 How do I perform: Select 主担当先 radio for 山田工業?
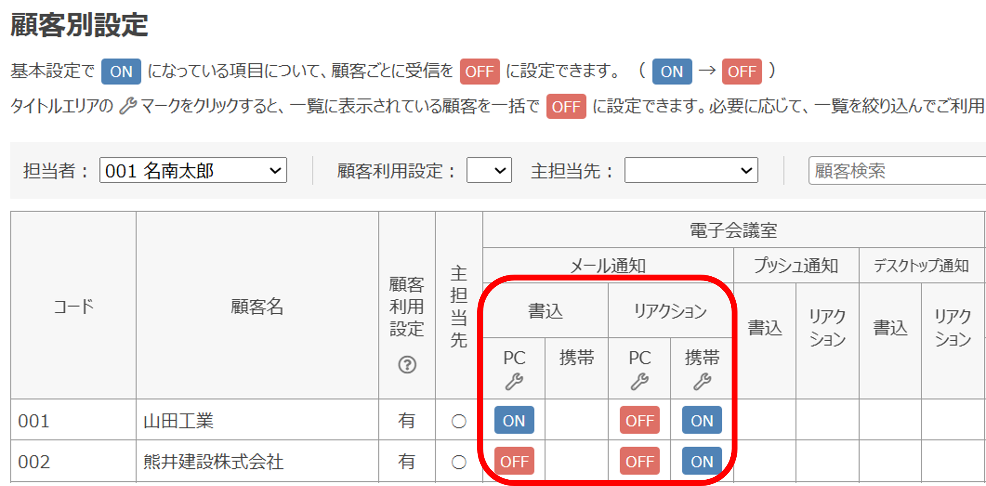point(459,421)
